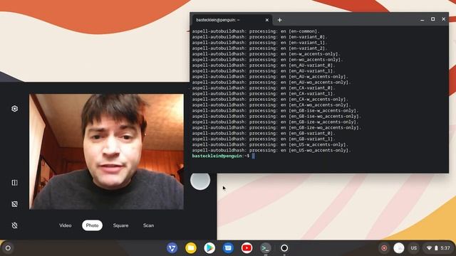The image size is (456, 256).
Task: Click the terminal line ending in [en_US-wo_accents-only]
Action: coord(271,150)
